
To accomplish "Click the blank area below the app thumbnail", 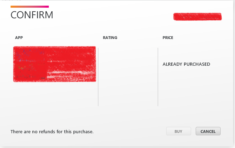I will click(54, 95).
